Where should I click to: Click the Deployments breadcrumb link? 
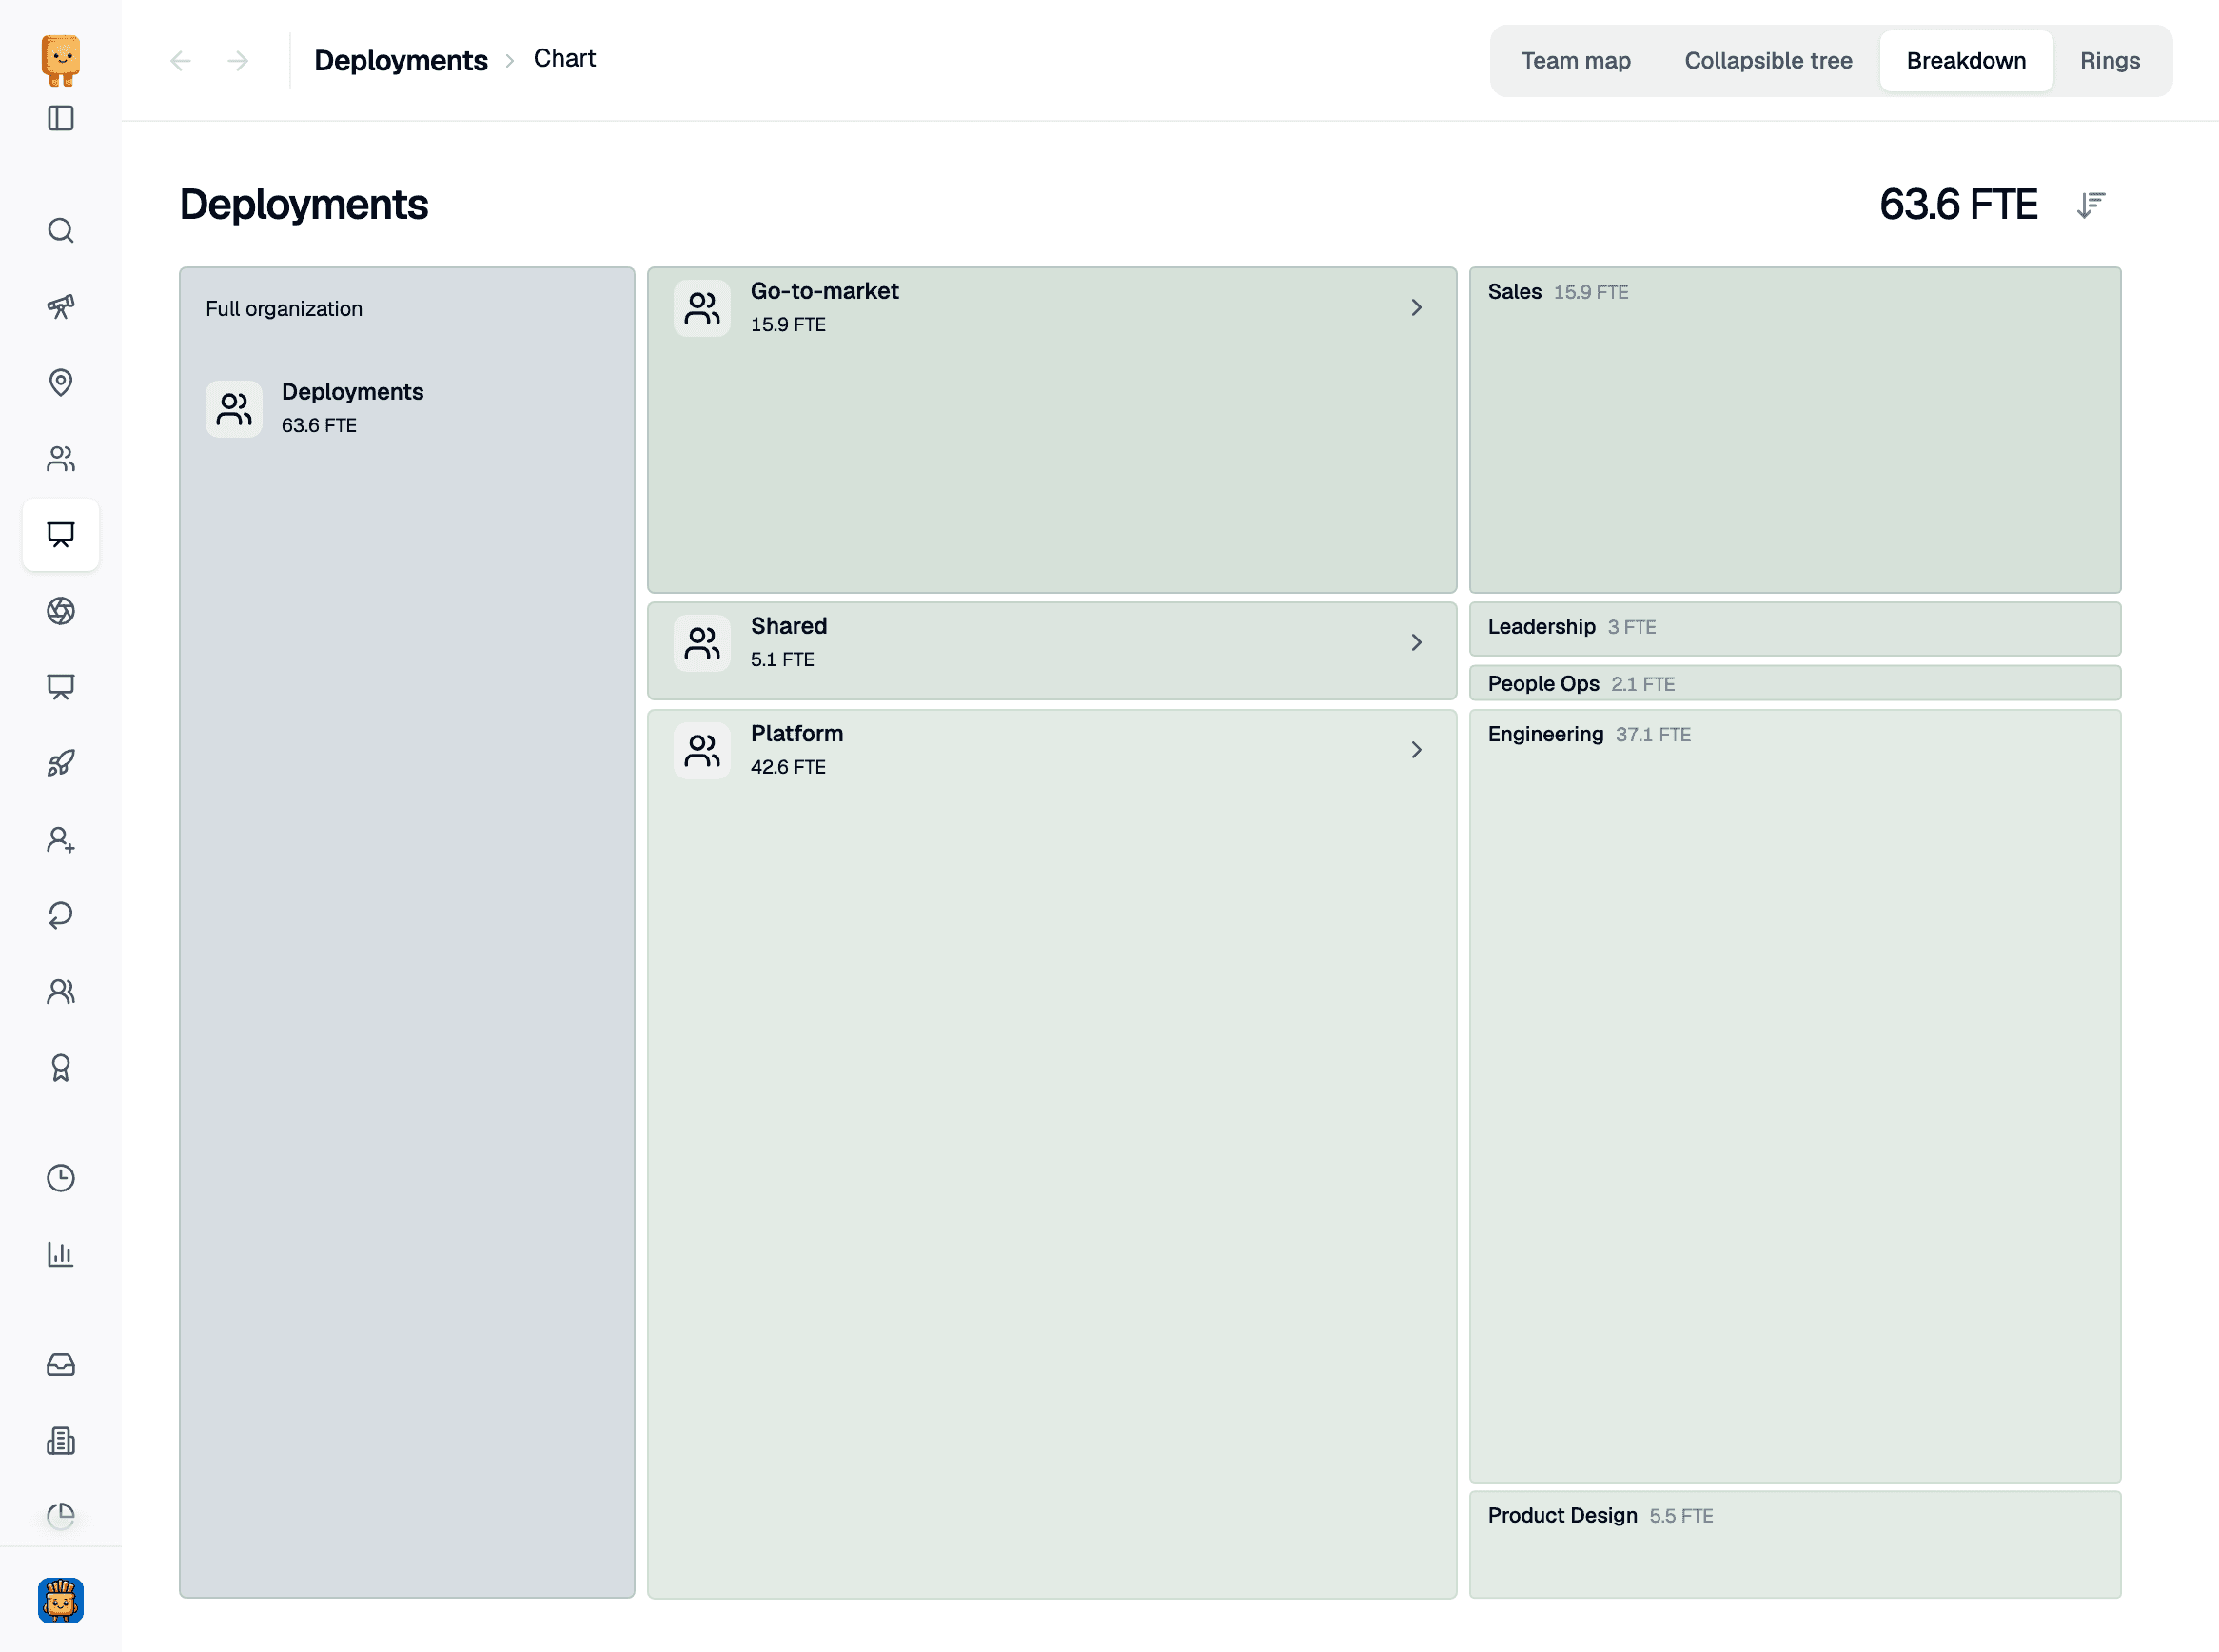(x=401, y=61)
